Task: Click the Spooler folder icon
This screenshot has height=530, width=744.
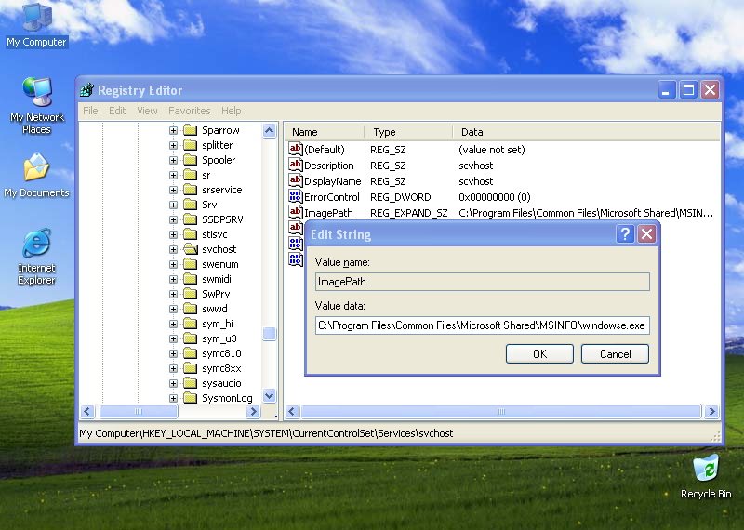Action: click(x=191, y=160)
